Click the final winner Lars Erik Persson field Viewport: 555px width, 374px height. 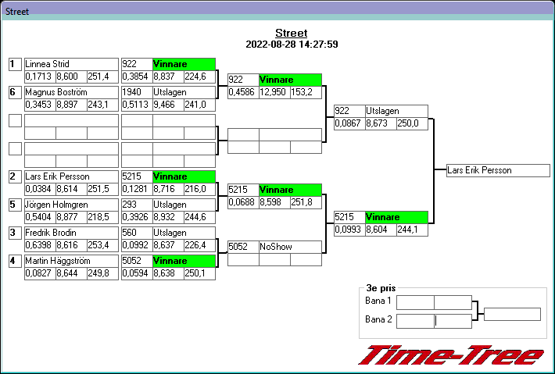(x=498, y=170)
